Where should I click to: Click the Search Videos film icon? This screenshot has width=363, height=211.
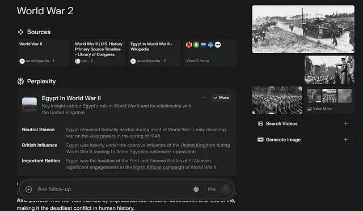pyautogui.click(x=260, y=123)
